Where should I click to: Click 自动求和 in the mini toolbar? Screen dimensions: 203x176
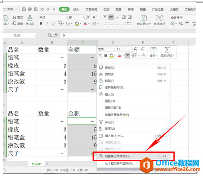[x=167, y=52]
